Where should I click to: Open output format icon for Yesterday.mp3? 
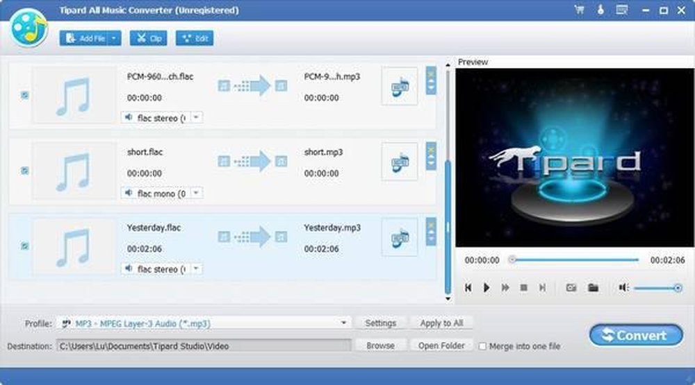[400, 238]
